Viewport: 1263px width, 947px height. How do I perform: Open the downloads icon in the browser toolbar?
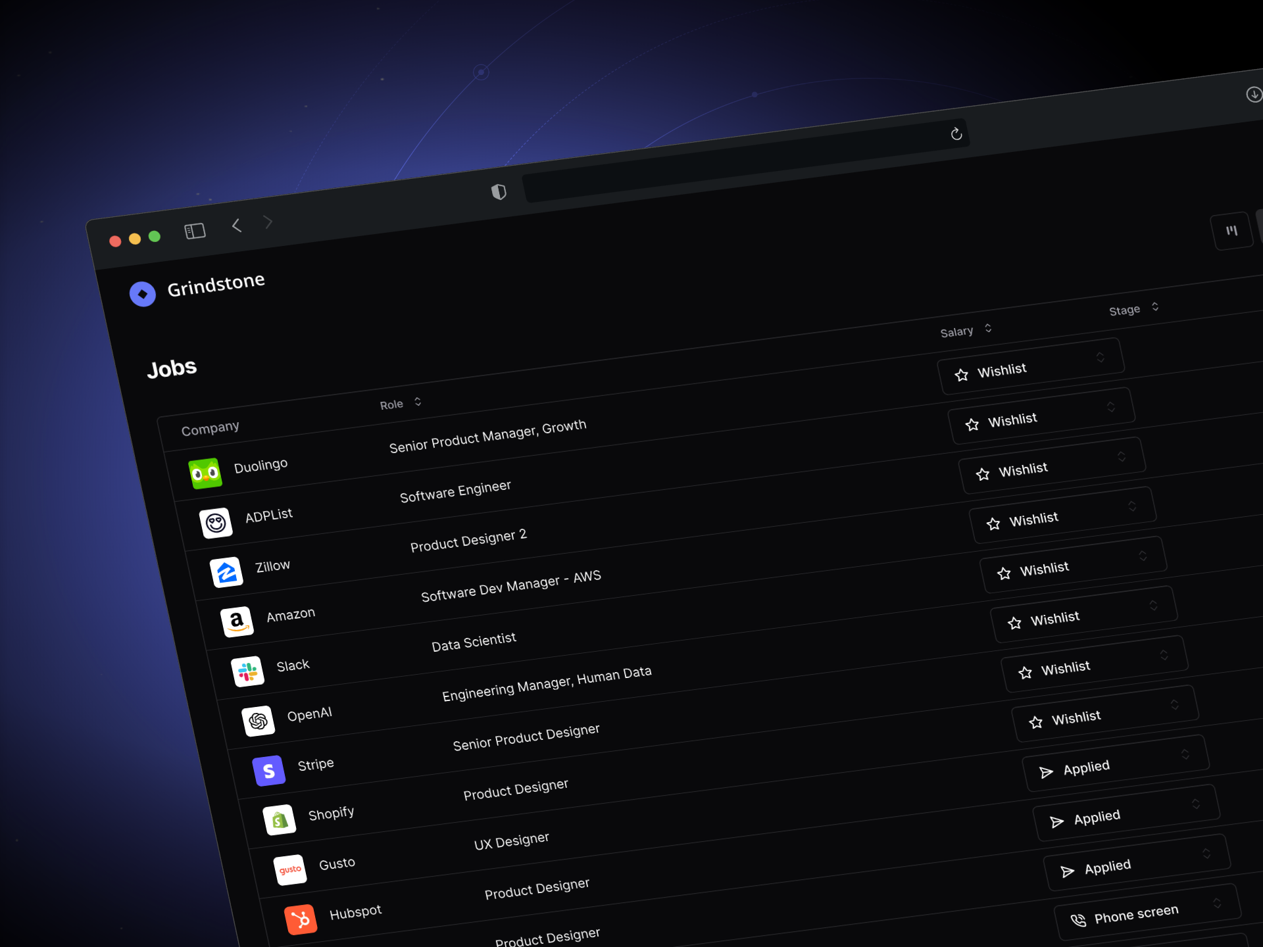tap(1254, 95)
